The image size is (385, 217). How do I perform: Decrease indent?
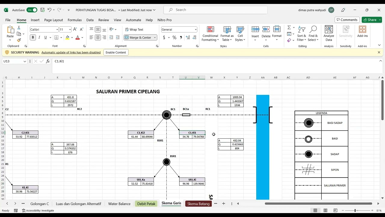click(x=111, y=37)
